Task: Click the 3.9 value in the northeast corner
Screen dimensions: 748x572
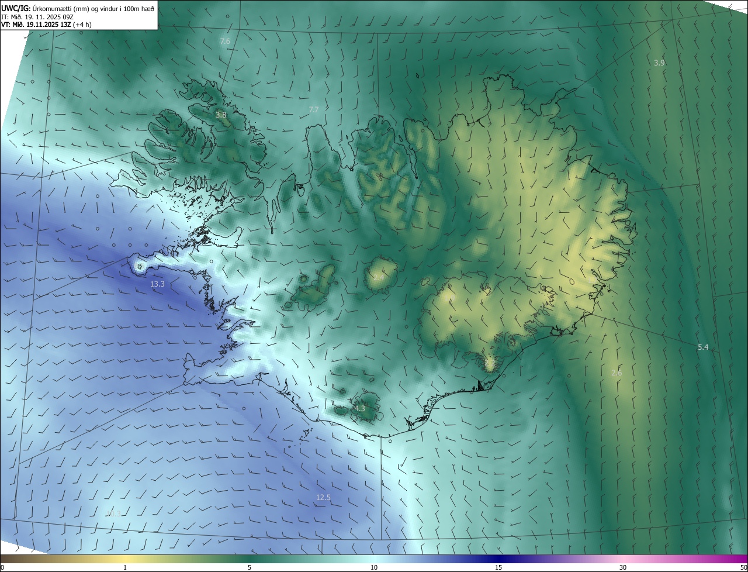Action: point(659,63)
